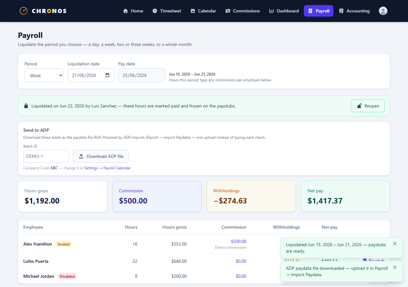Select the Payroll tab in navbar
This screenshot has width=408, height=287.
pos(318,11)
